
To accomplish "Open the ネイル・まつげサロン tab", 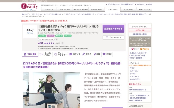I will pyautogui.click(x=81, y=9).
